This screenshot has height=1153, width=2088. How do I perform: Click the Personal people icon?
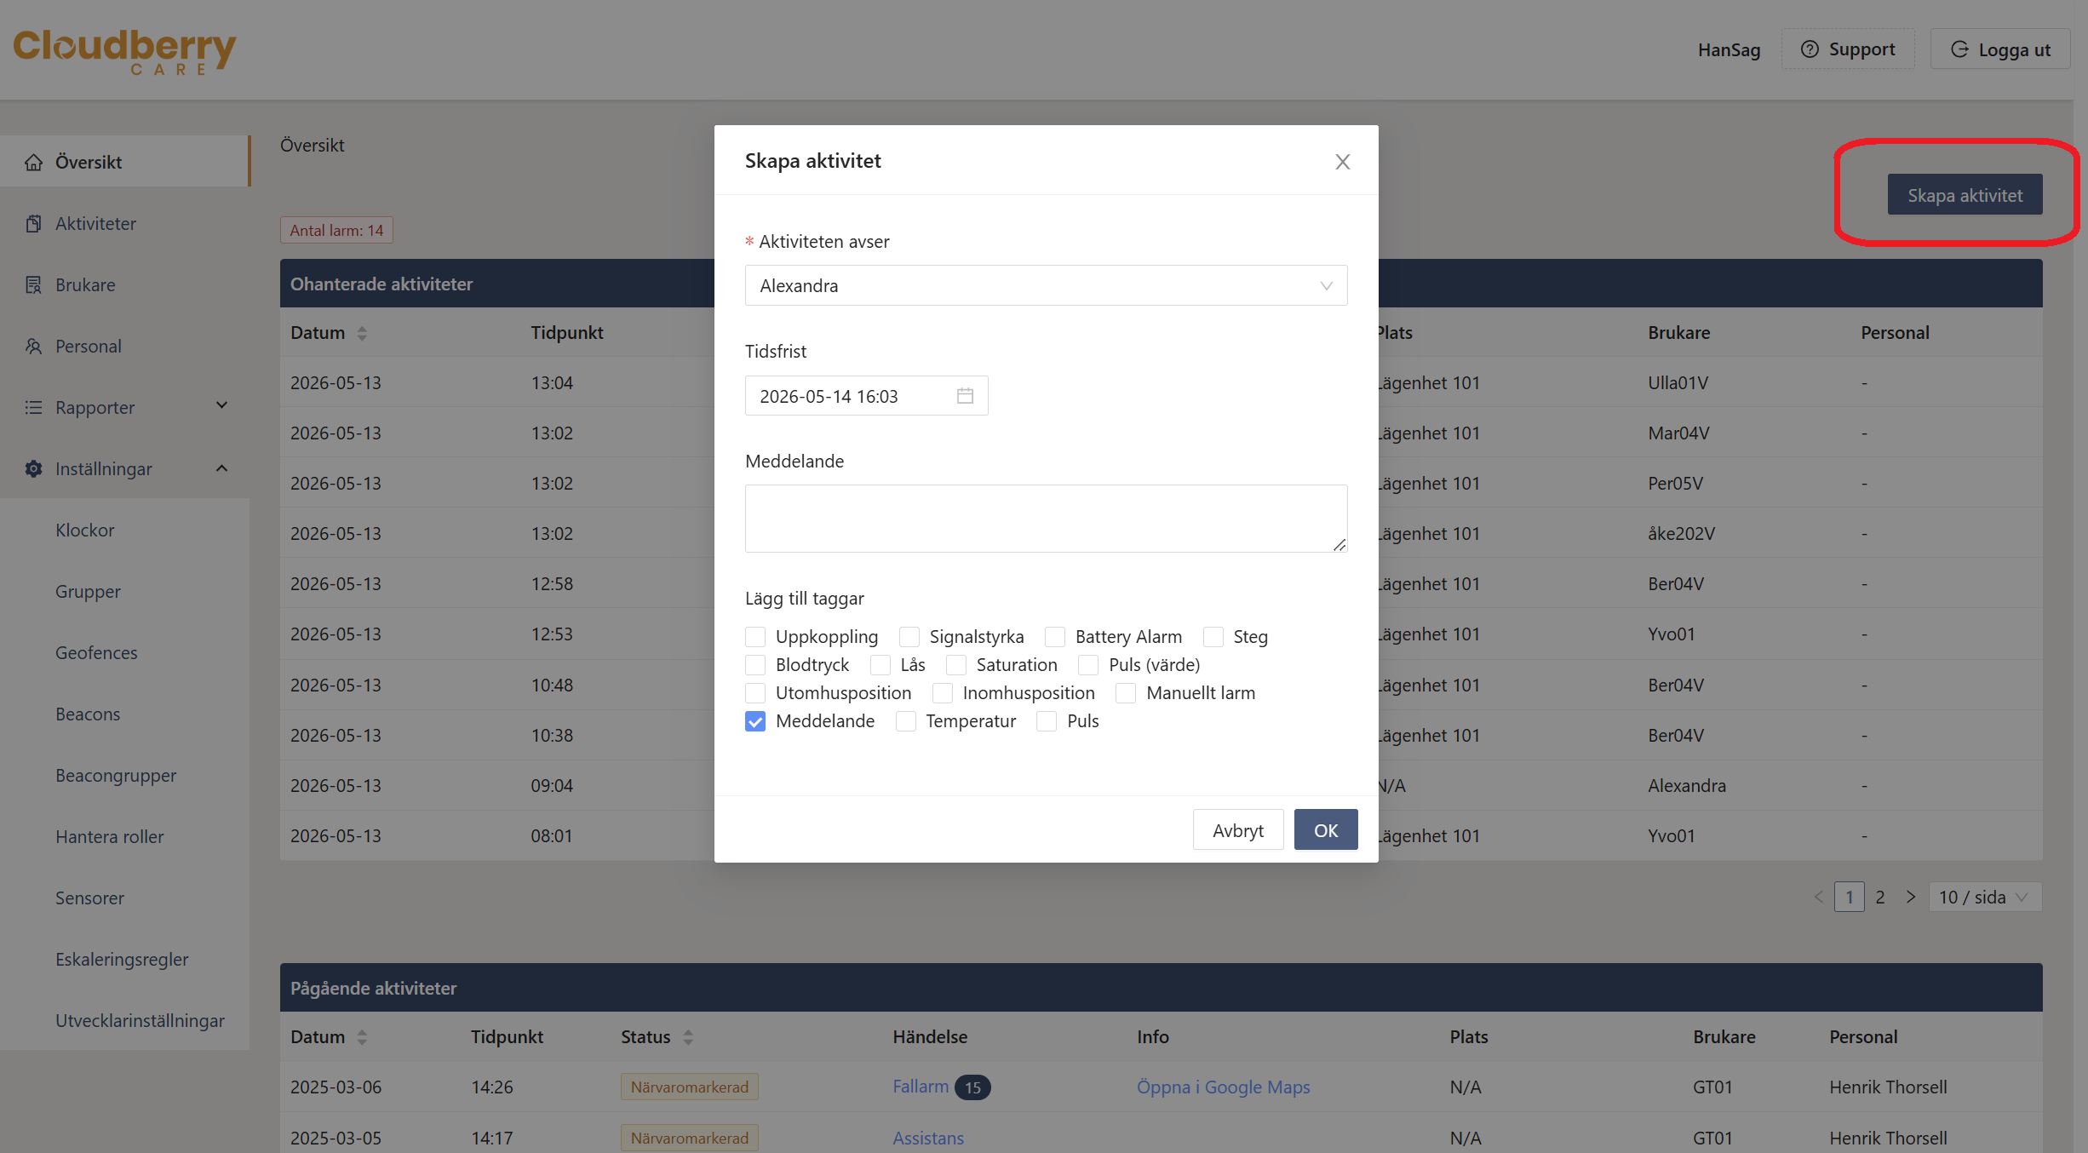(x=33, y=346)
